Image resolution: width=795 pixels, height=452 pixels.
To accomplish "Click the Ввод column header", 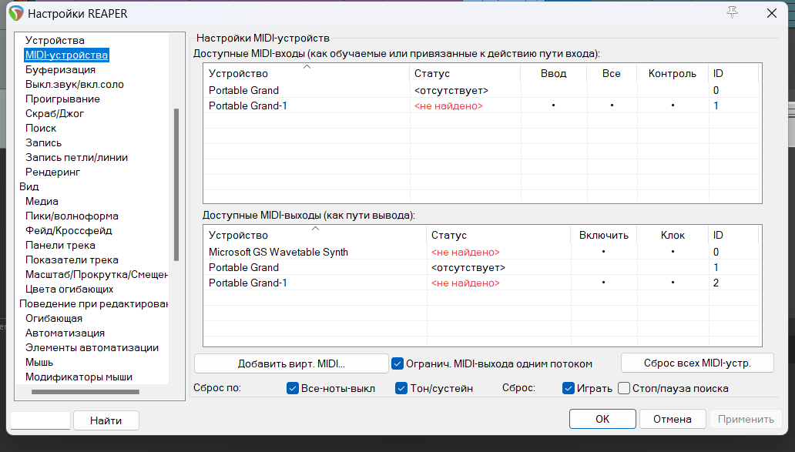I will pyautogui.click(x=553, y=73).
